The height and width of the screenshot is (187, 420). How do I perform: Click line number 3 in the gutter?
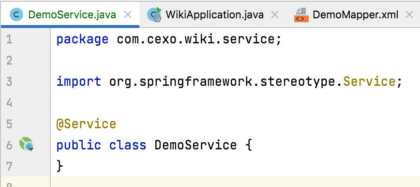[9, 81]
